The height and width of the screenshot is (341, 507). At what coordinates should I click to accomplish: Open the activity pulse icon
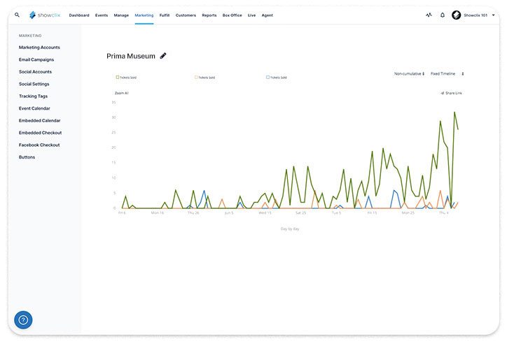pos(429,15)
